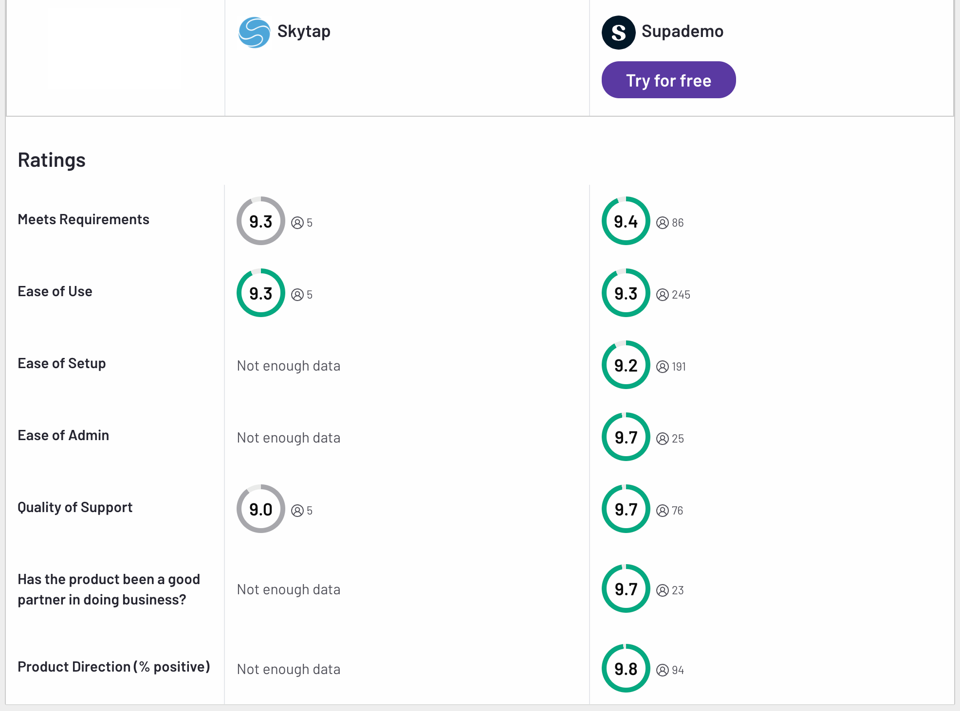Click the Try for free button
The image size is (960, 711).
click(667, 81)
